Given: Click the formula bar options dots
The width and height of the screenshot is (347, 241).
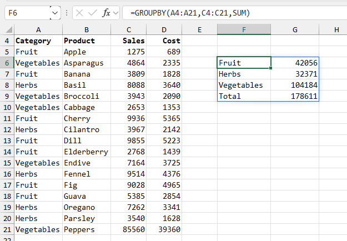Looking at the screenshot, I should 67,13.
